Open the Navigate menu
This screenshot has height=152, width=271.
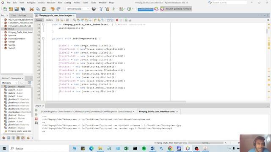(x=31, y=3)
